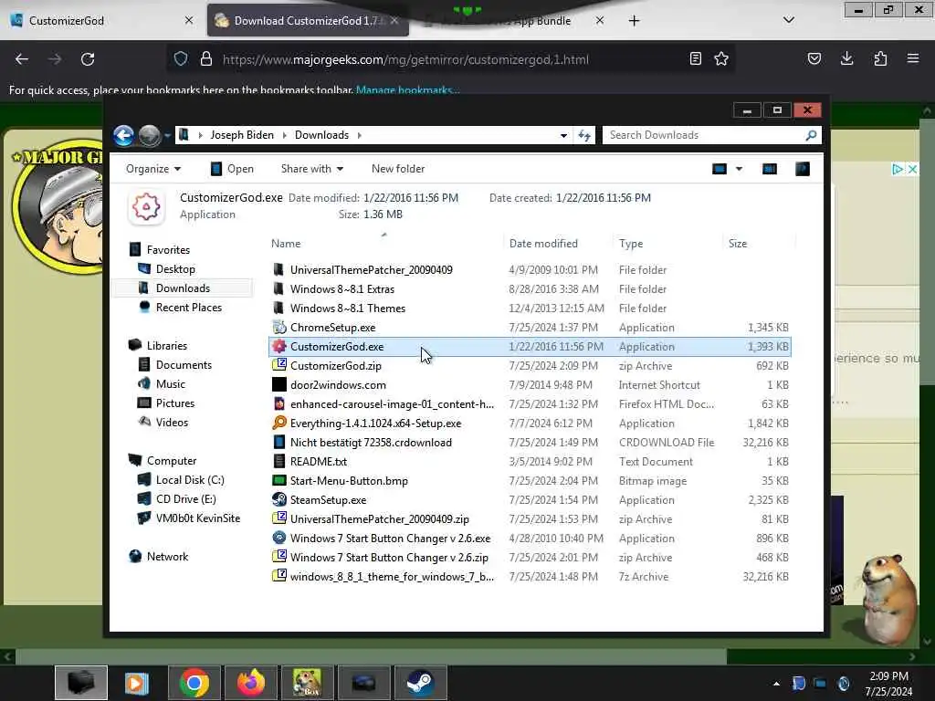Screen dimensions: 935x701
Task: Open the views dropdown arrow
Action: pos(739,169)
